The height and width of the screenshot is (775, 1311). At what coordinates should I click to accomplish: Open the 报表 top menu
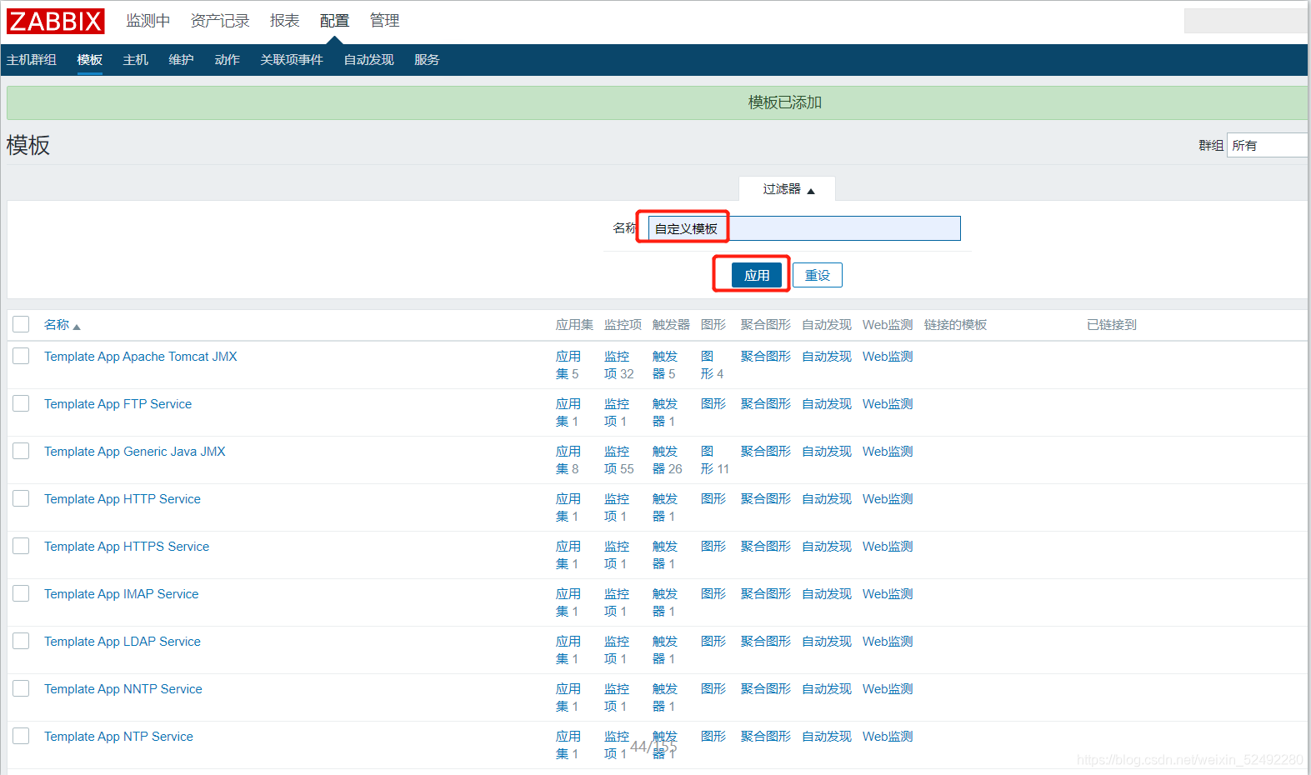pos(285,21)
